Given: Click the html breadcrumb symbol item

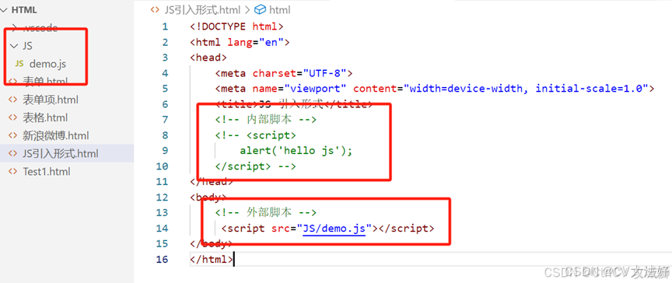Looking at the screenshot, I should [x=279, y=9].
